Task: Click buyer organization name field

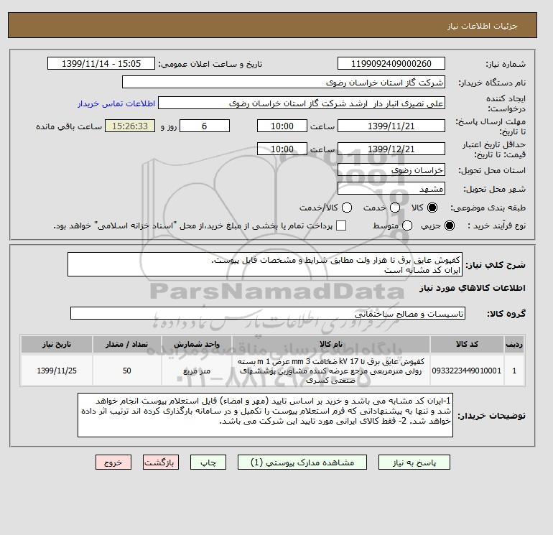Action: click(x=284, y=82)
